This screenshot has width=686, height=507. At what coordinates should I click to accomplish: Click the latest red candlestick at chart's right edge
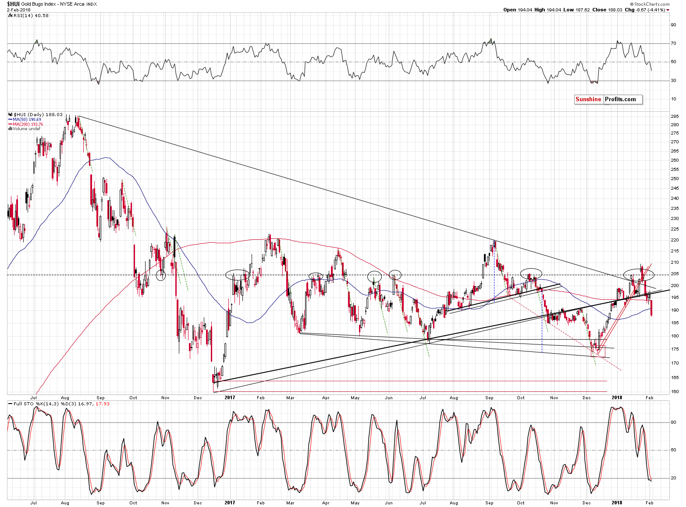652,308
